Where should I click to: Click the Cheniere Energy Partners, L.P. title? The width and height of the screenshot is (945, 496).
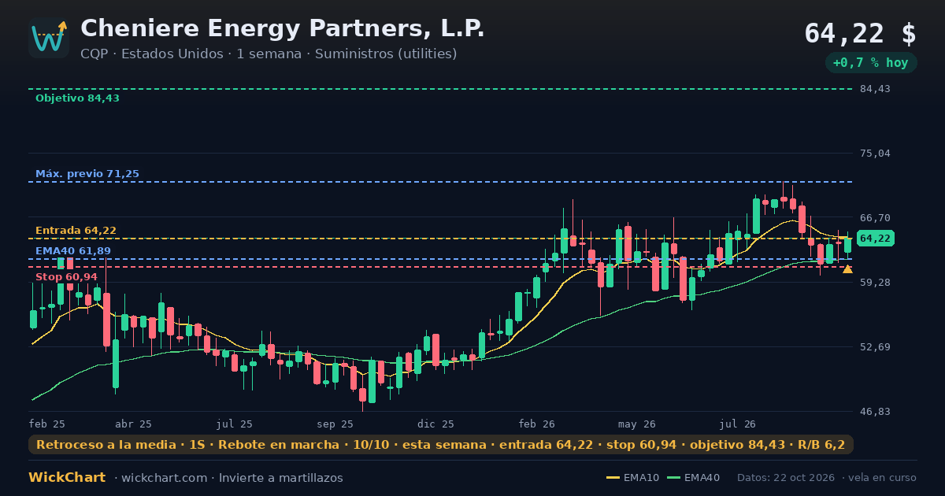click(282, 28)
